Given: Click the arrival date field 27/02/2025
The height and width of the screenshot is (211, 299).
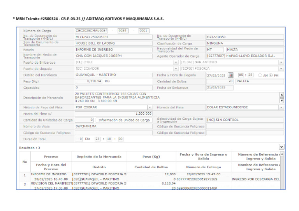Looking at the screenshot, I should pos(216,75).
